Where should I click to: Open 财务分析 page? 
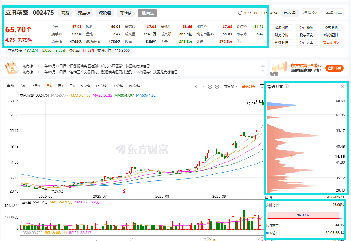(281, 35)
